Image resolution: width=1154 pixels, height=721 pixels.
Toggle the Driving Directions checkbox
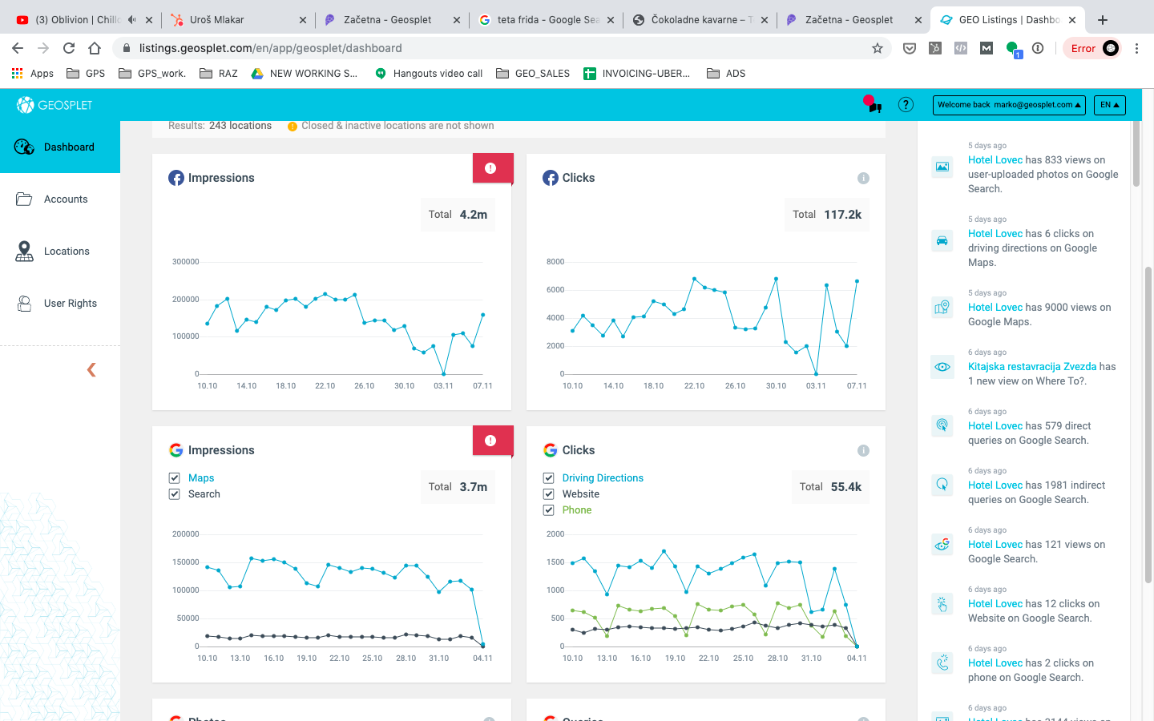tap(549, 478)
